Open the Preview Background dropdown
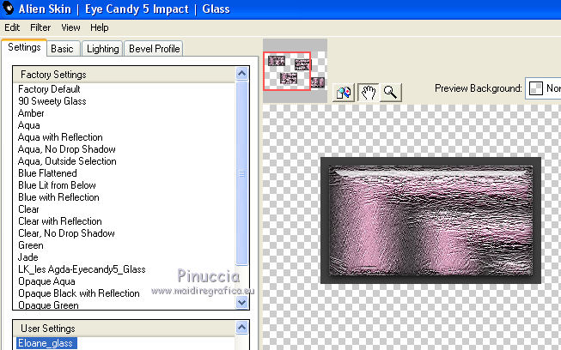This screenshot has width=561, height=350. pos(543,88)
